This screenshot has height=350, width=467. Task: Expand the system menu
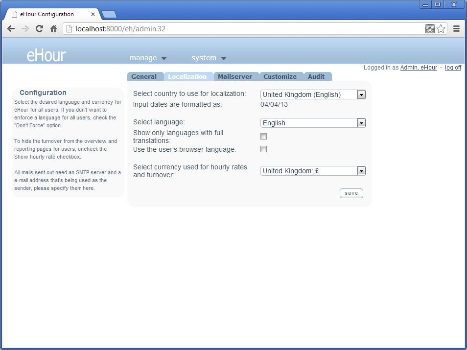[x=209, y=58]
